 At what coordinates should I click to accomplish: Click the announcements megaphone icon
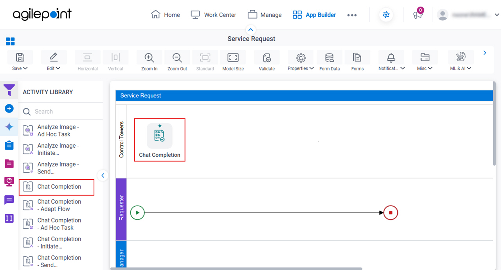tap(418, 15)
